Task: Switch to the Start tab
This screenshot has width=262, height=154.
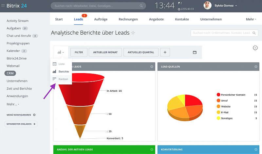Action: pos(59,19)
